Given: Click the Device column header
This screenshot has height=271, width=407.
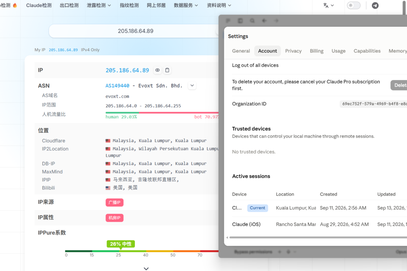Looking at the screenshot, I should tap(239, 194).
